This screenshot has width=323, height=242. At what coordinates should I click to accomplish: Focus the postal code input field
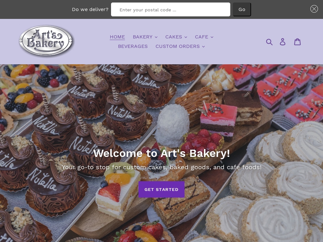(x=171, y=9)
